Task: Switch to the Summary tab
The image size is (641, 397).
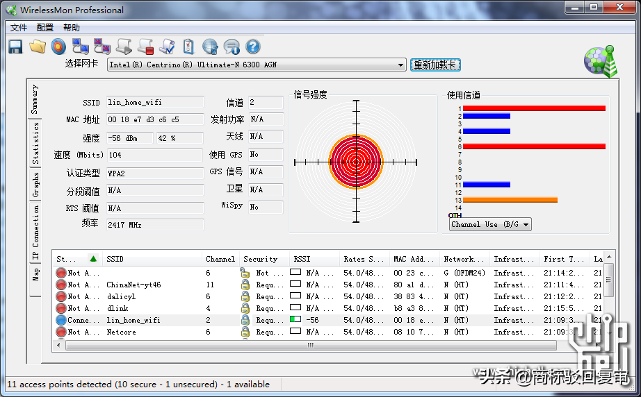Action: pos(35,100)
